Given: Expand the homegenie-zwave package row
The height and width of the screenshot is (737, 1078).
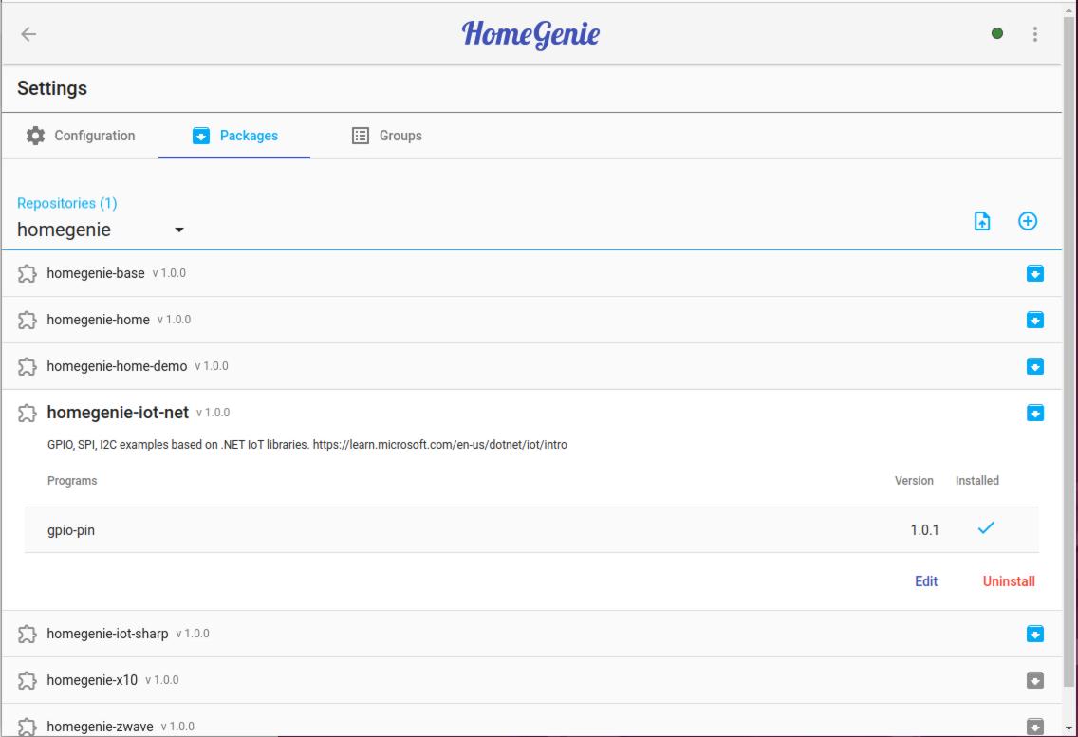Looking at the screenshot, I should coord(531,722).
